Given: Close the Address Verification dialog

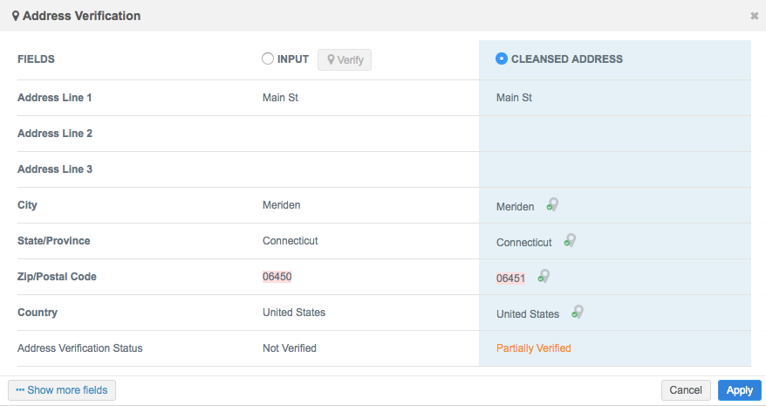Looking at the screenshot, I should click(x=754, y=16).
